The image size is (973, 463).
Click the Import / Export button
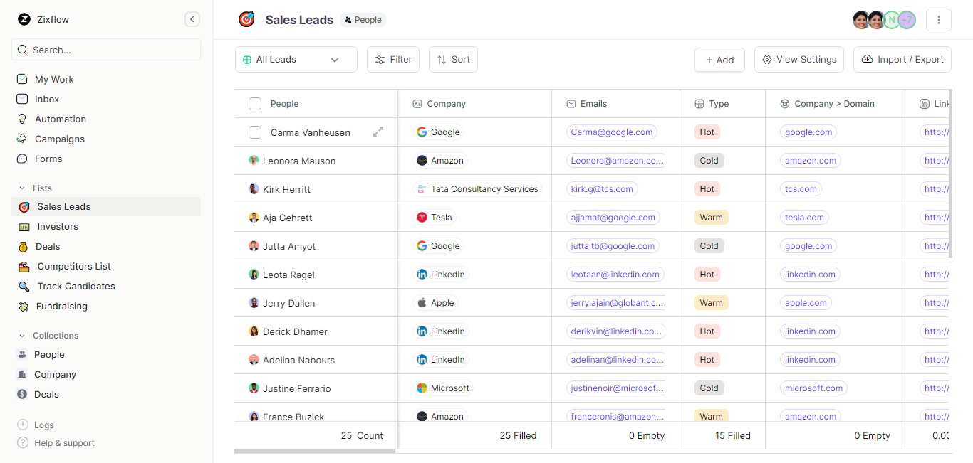902,59
